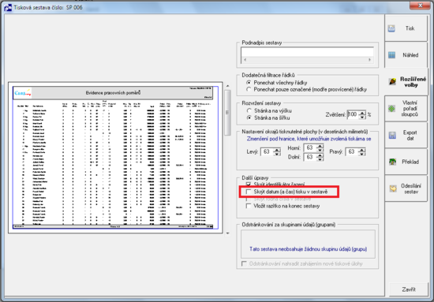Click the preview scrollbar up arrow
The image size is (434, 302).
227,86
